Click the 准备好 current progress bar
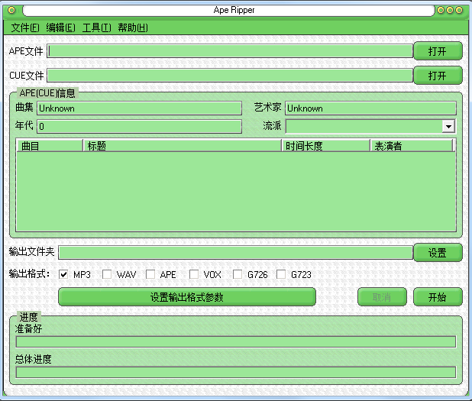472x401 pixels. (x=236, y=342)
